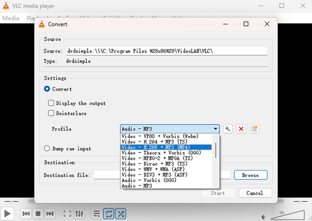This screenshot has width=312, height=221.
Task: Select the Convert radio button
Action: 47,89
